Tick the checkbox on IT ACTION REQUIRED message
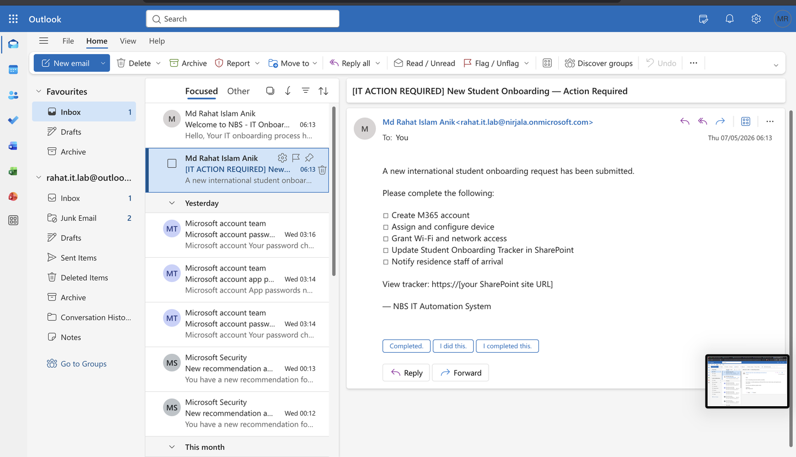Viewport: 796px width, 457px height. click(172, 163)
